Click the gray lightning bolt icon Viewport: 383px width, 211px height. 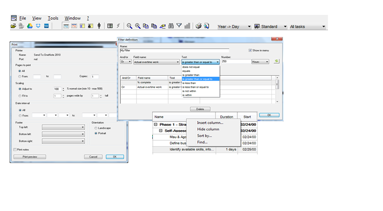(118, 26)
